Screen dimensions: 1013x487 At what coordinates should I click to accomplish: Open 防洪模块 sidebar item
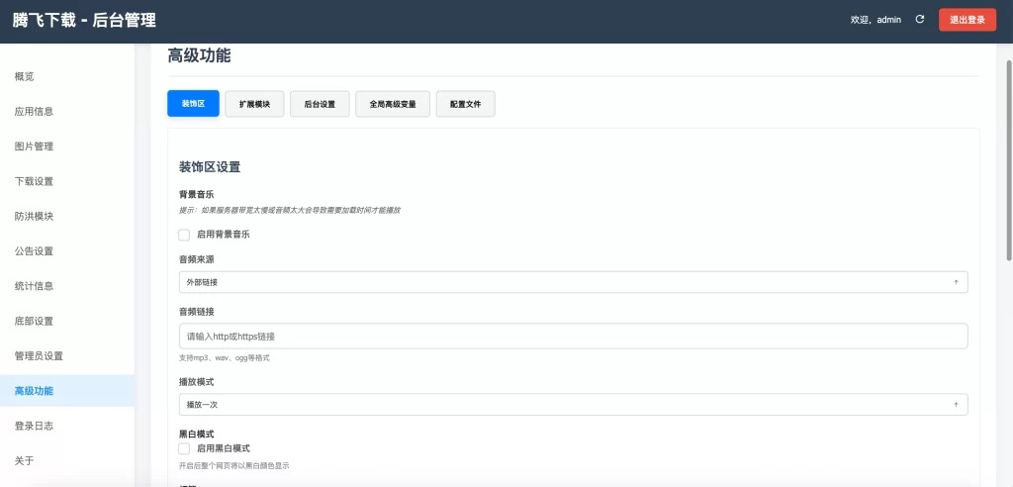pos(34,216)
